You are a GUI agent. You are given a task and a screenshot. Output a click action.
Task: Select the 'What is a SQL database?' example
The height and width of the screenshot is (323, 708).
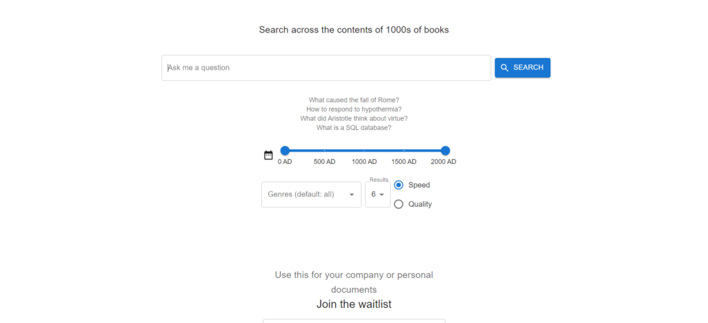coord(353,127)
